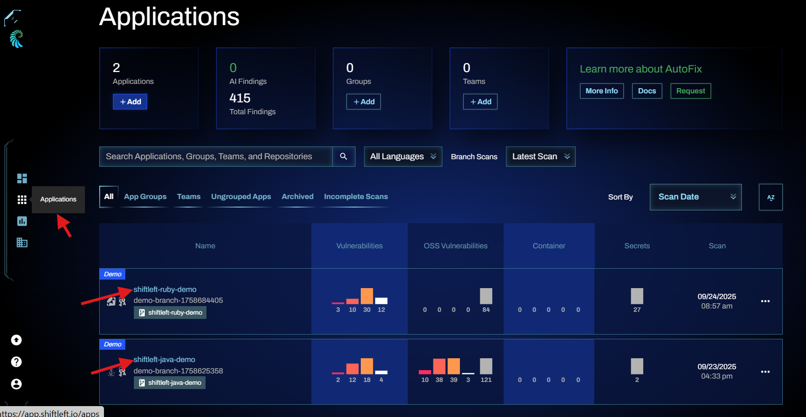Click the 84 OSS vulnerabilities bar for ruby
Viewport: 806px width, 417px height.
486,296
